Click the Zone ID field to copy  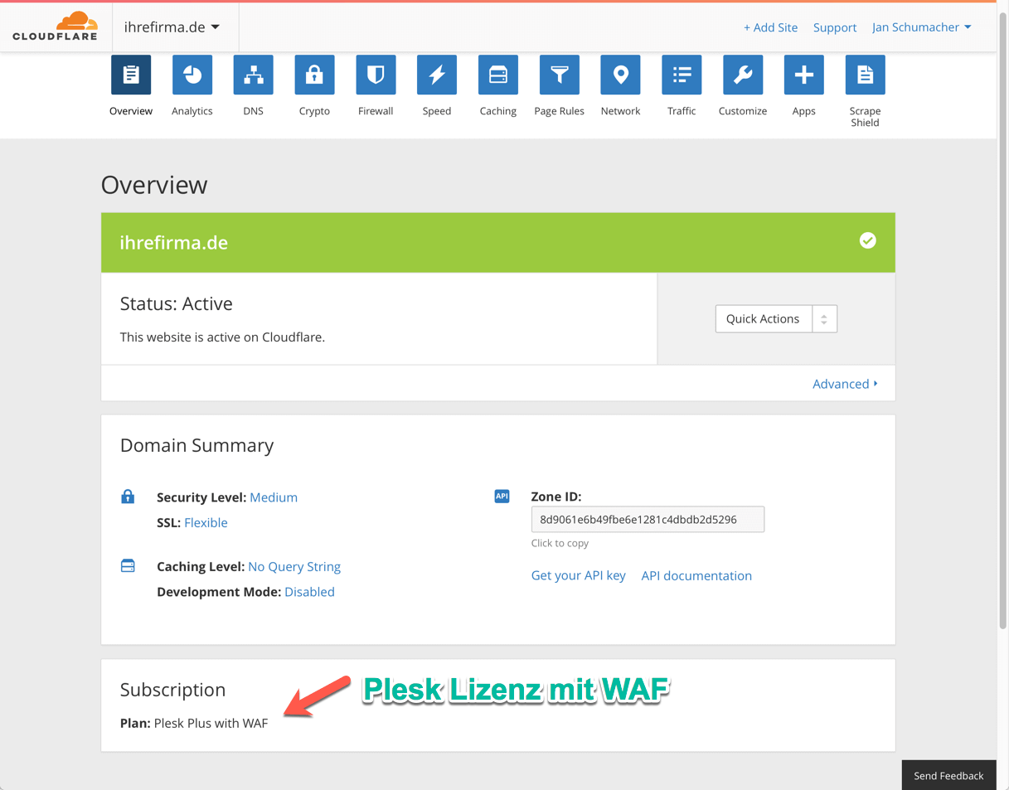coord(648,520)
